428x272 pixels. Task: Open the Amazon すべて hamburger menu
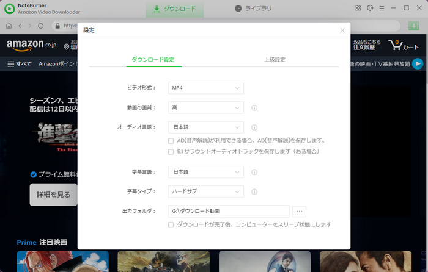coord(20,64)
